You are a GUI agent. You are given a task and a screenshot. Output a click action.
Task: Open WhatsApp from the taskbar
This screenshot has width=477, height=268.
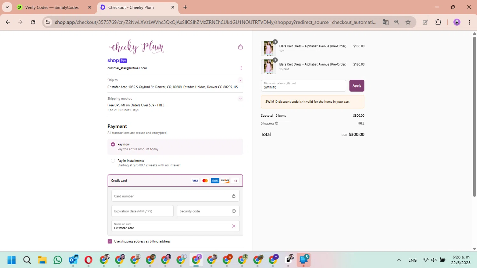[x=58, y=260]
